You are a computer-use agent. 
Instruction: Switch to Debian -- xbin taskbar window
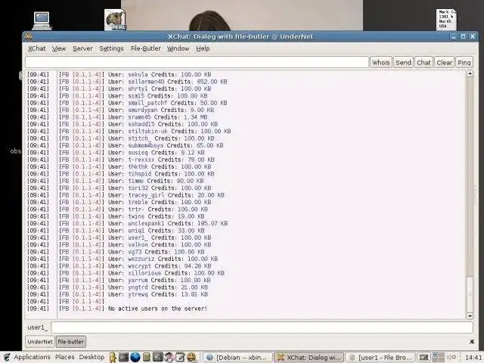(x=237, y=358)
